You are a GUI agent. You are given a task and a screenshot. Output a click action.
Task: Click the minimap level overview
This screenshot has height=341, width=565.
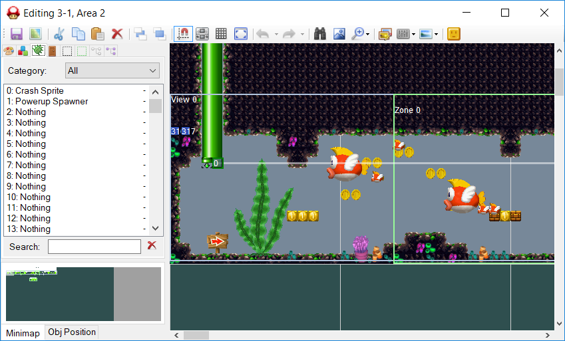83,294
